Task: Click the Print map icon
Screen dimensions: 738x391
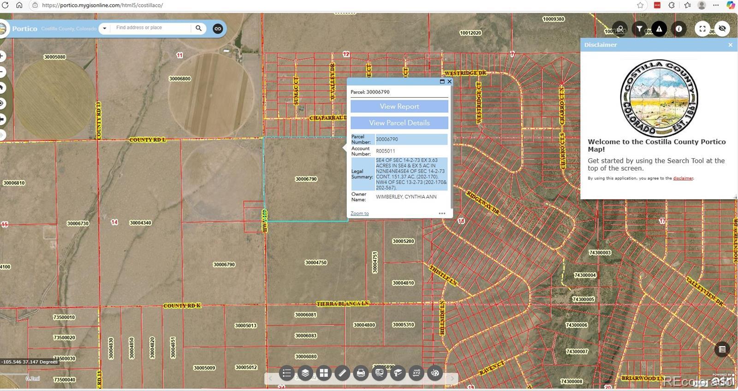Action: pos(361,373)
